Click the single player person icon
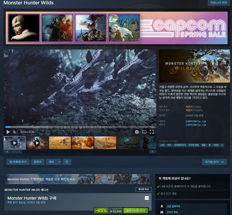 (162, 206)
